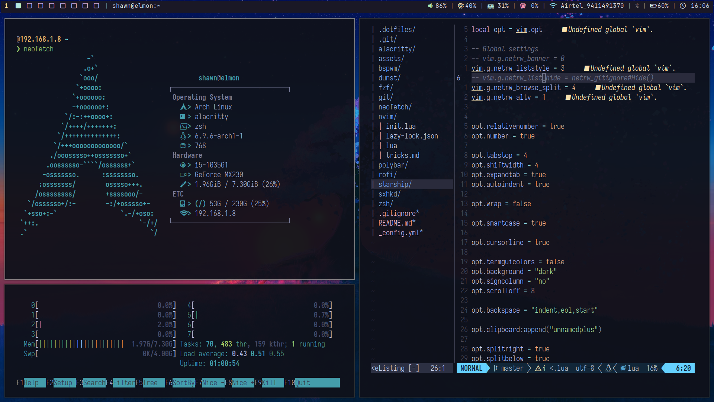Click the neofetch command in the terminal
714x402 pixels.
(x=39, y=49)
